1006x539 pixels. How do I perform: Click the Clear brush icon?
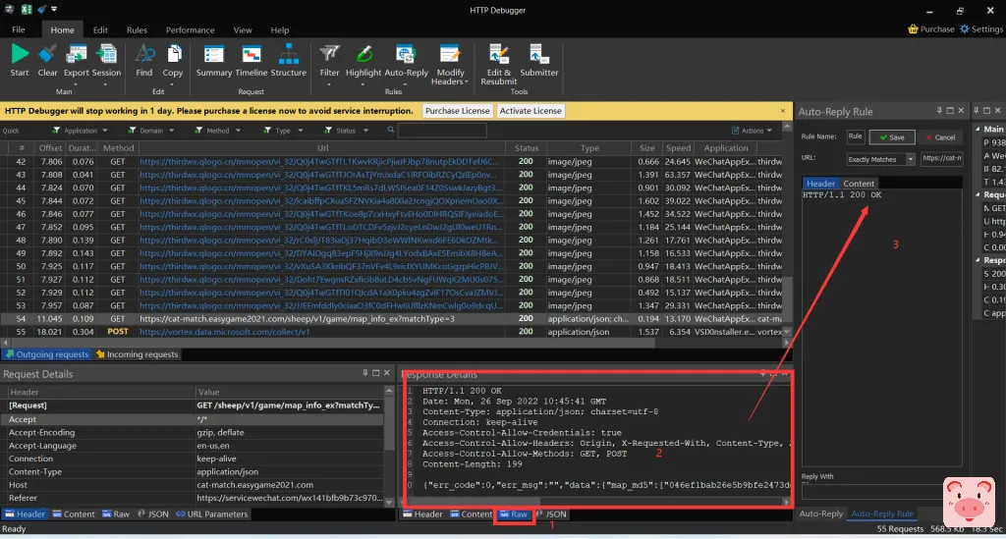click(47, 54)
